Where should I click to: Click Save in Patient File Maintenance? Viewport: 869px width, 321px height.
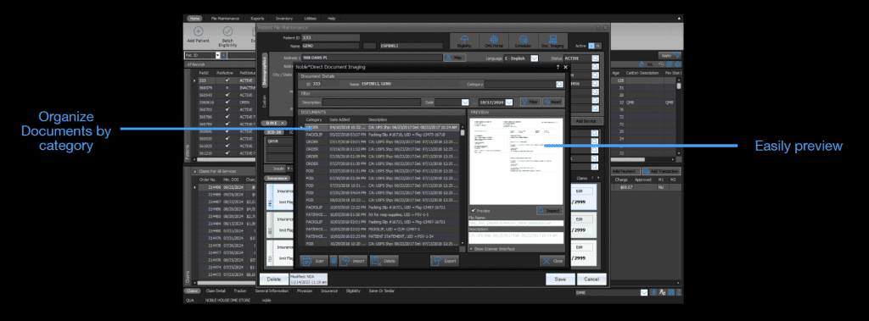(560, 279)
